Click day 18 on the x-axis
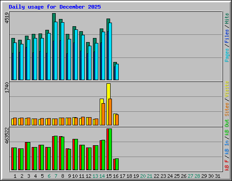This screenshot has width=232, height=181. [x=129, y=176]
